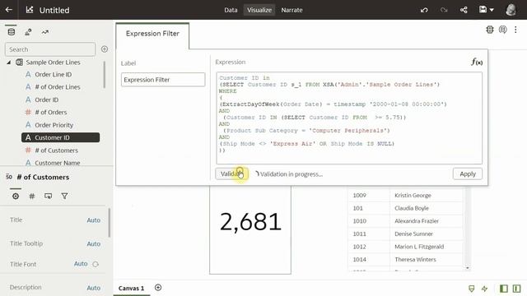Add a new canvas
The height and width of the screenshot is (296, 527).
click(158, 288)
